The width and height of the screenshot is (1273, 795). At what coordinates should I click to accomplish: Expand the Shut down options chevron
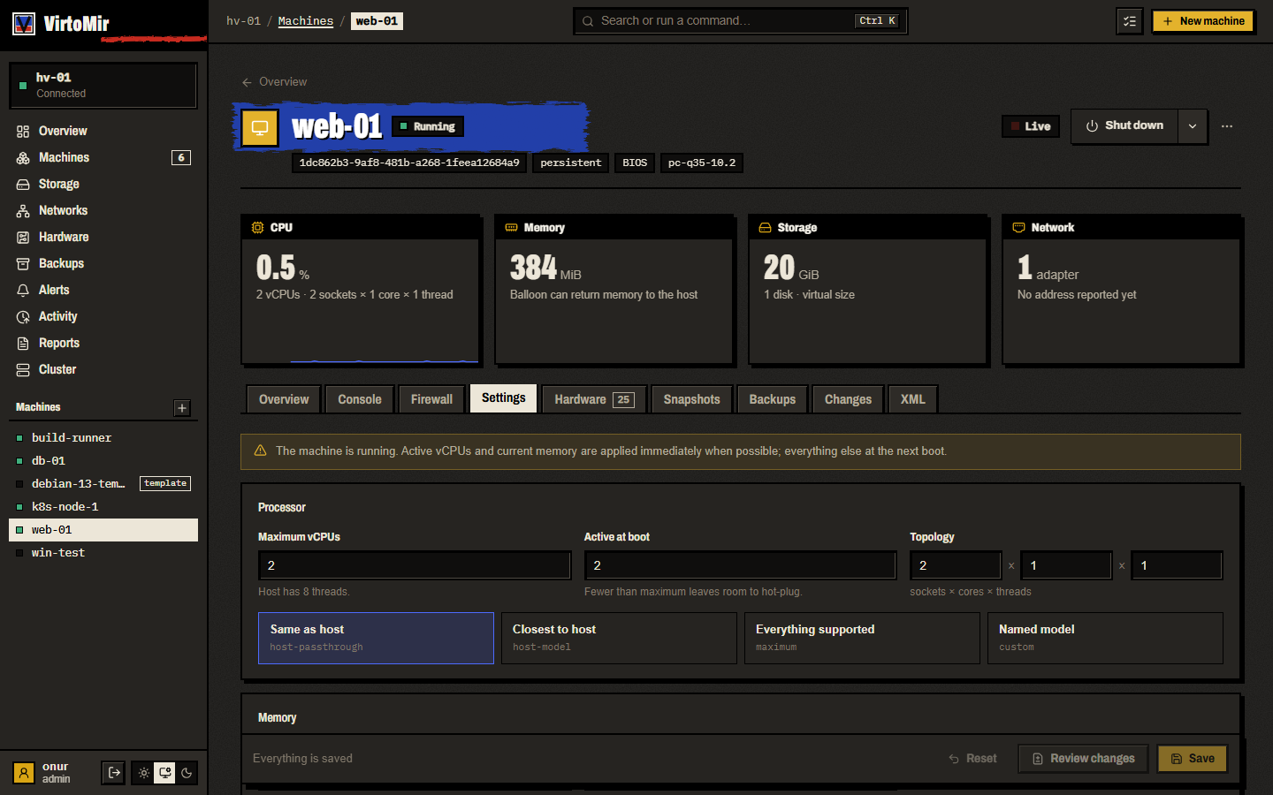1193,126
